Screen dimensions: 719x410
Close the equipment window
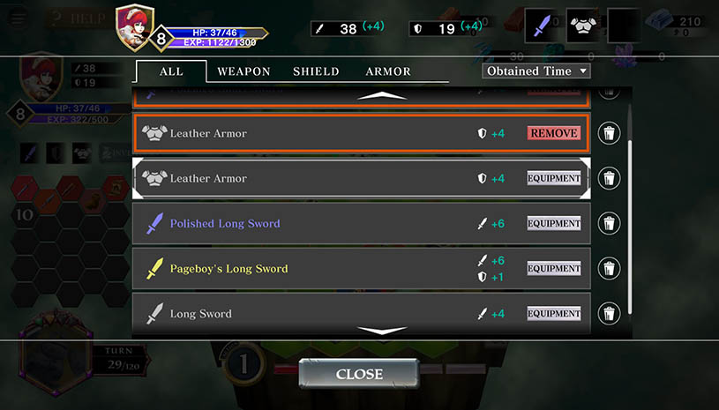click(x=359, y=374)
